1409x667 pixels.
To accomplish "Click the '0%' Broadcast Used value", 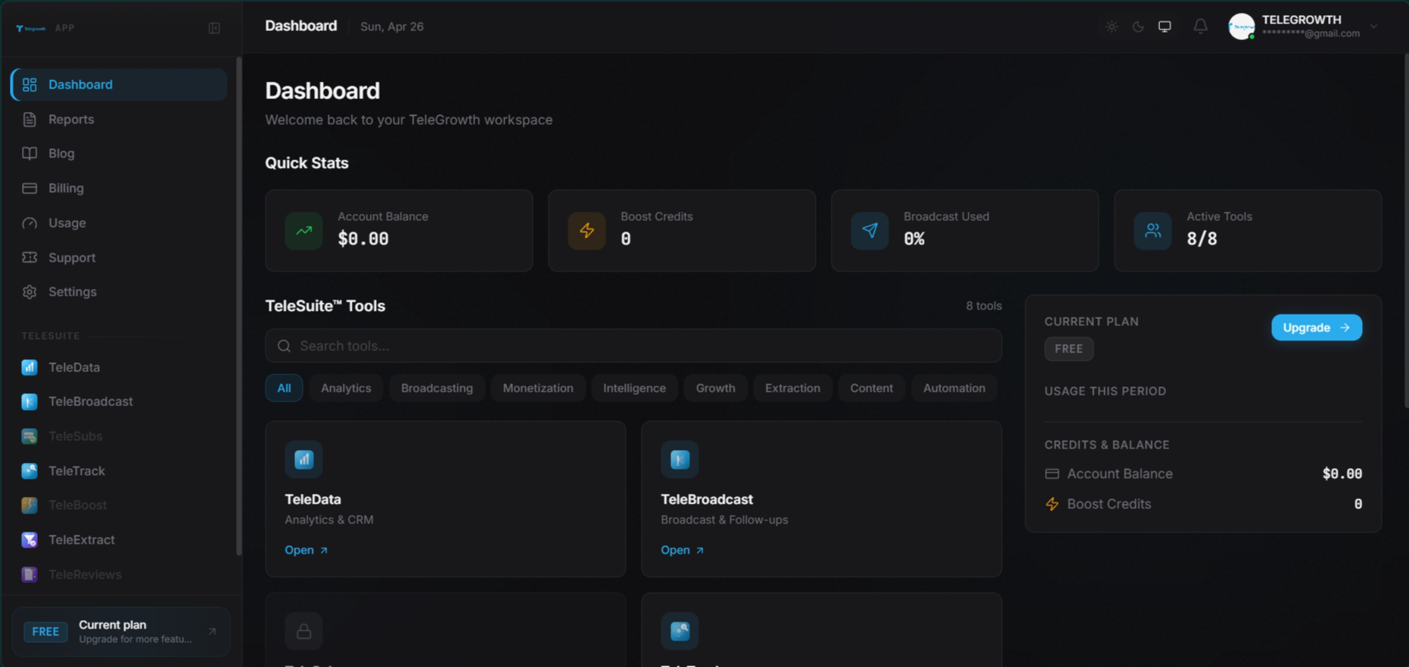I will point(914,239).
